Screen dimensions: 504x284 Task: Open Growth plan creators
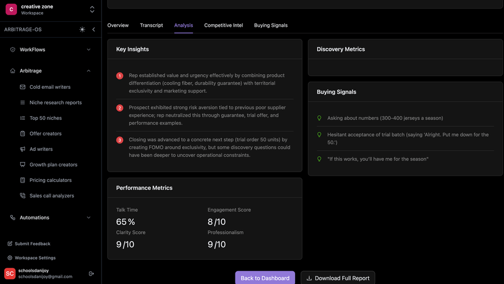click(x=54, y=164)
